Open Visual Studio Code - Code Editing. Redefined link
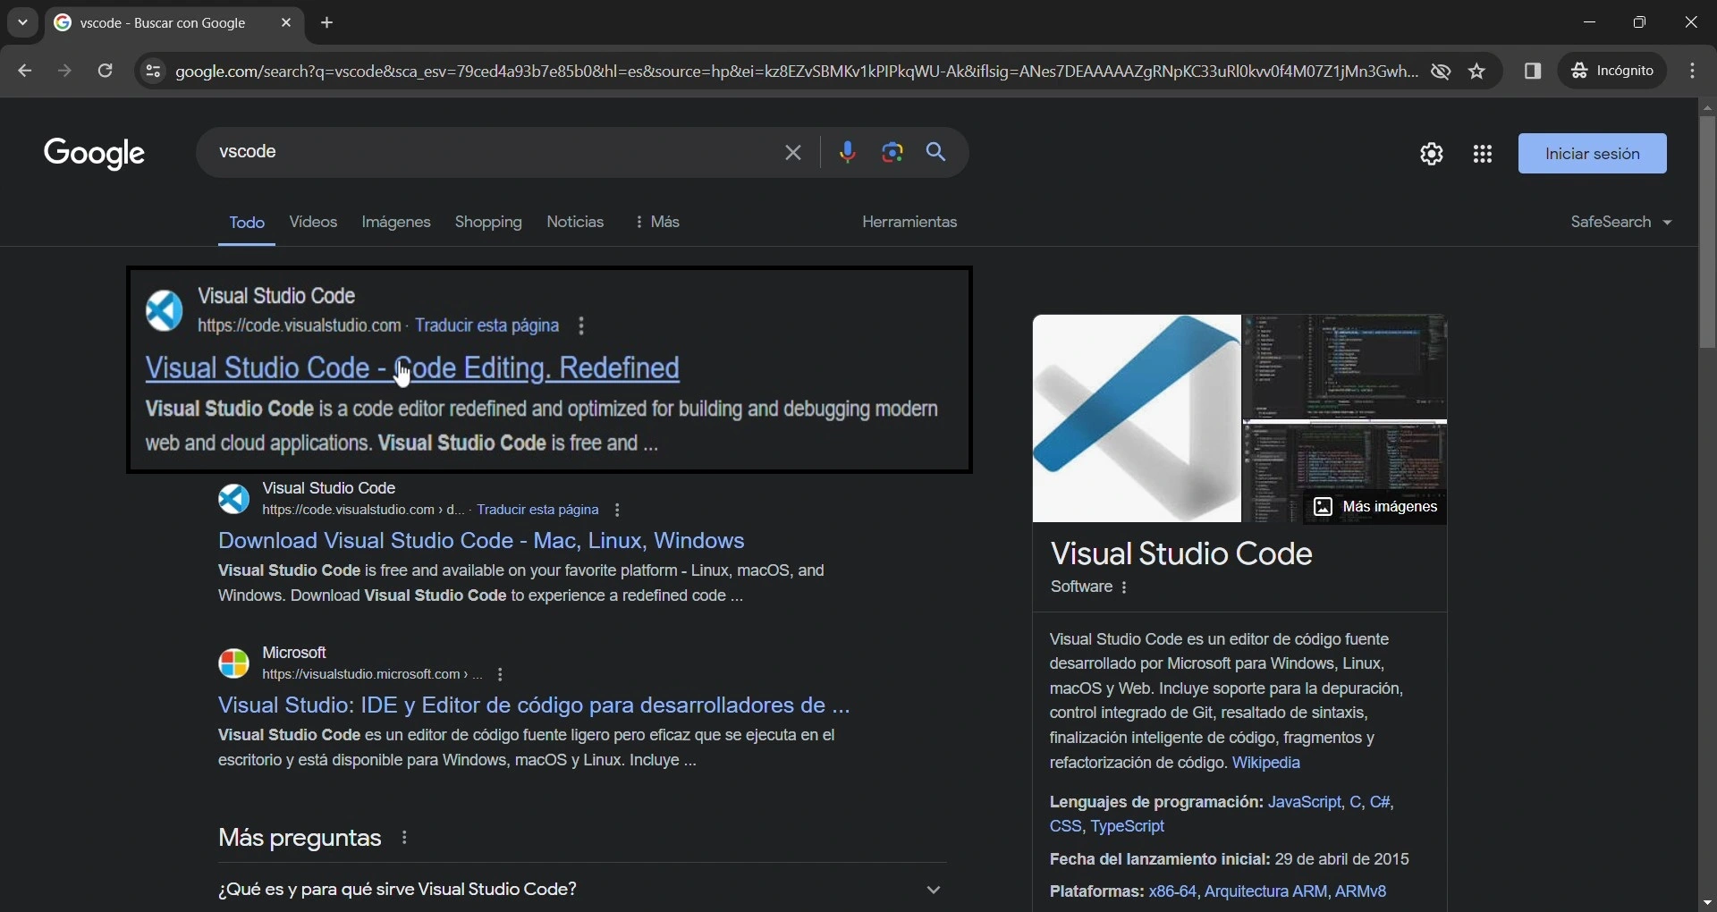Viewport: 1717px width, 912px height. 412,367
